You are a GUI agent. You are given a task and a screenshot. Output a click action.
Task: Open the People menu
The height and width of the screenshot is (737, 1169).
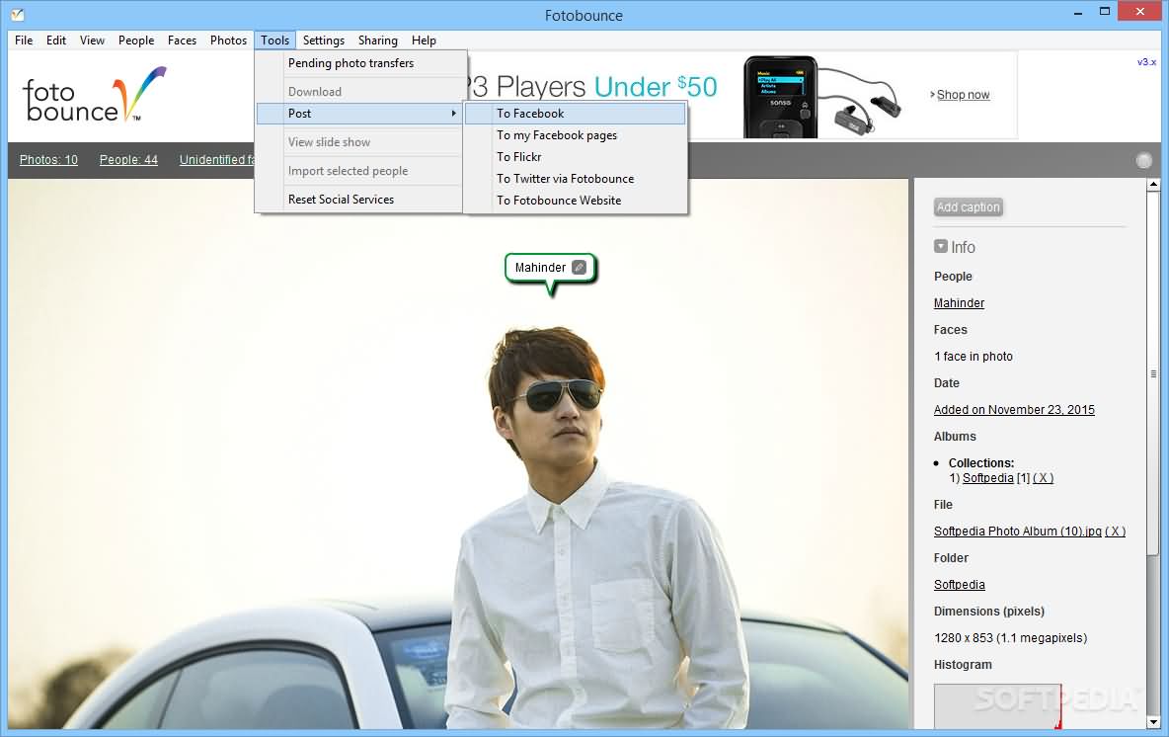point(136,41)
